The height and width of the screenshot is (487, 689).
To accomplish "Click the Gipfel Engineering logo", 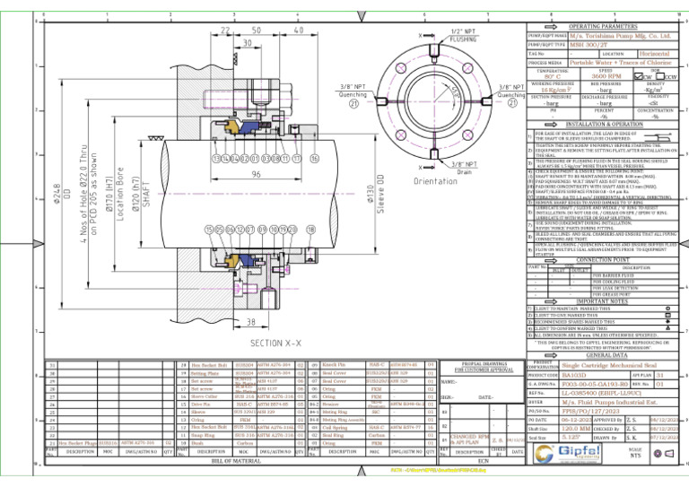I will (x=567, y=454).
